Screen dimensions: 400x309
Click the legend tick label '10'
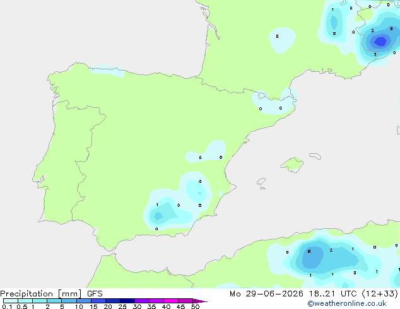click(79, 306)
